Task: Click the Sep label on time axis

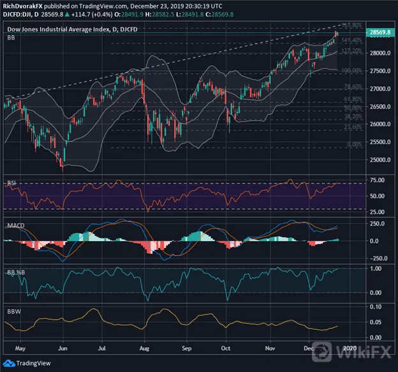Action: point(186,348)
